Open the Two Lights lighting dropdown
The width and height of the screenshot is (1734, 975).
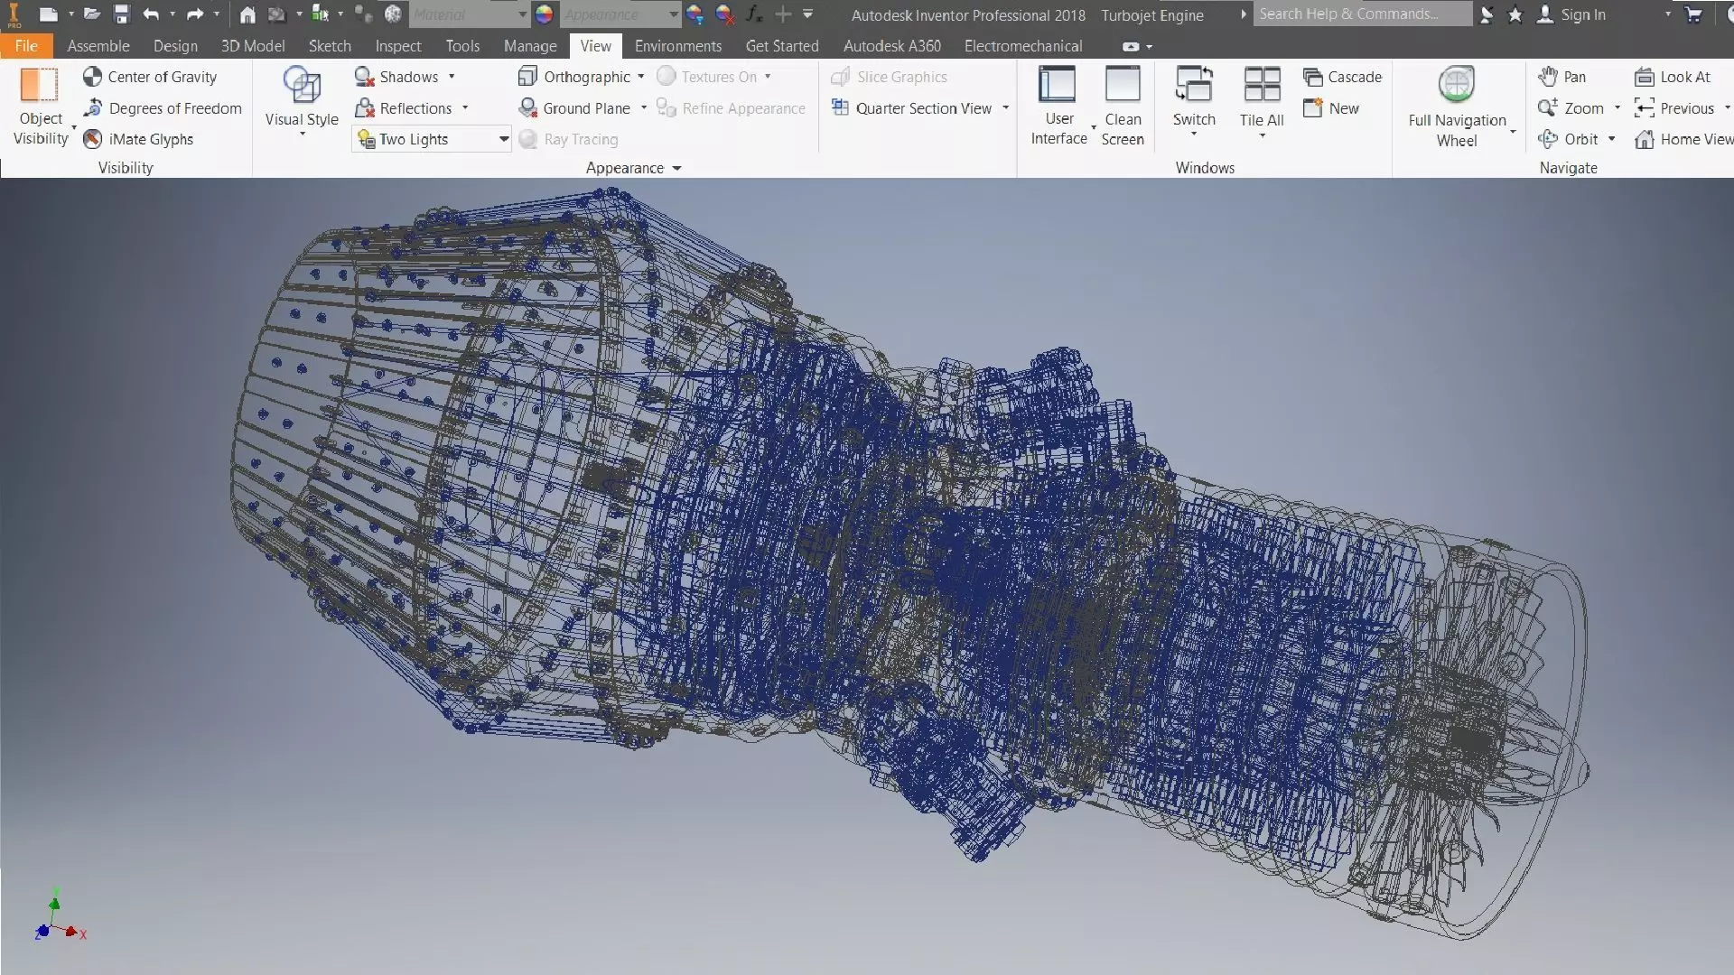click(x=503, y=139)
